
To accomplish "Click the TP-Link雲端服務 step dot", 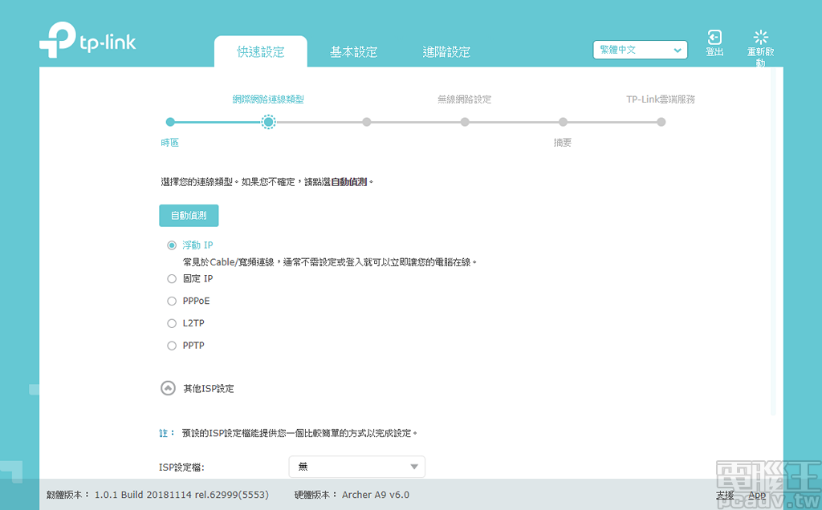I will (661, 121).
